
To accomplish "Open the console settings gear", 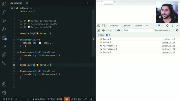I will (x=177, y=30).
